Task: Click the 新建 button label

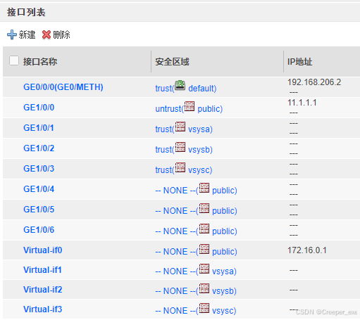Action: pyautogui.click(x=27, y=34)
